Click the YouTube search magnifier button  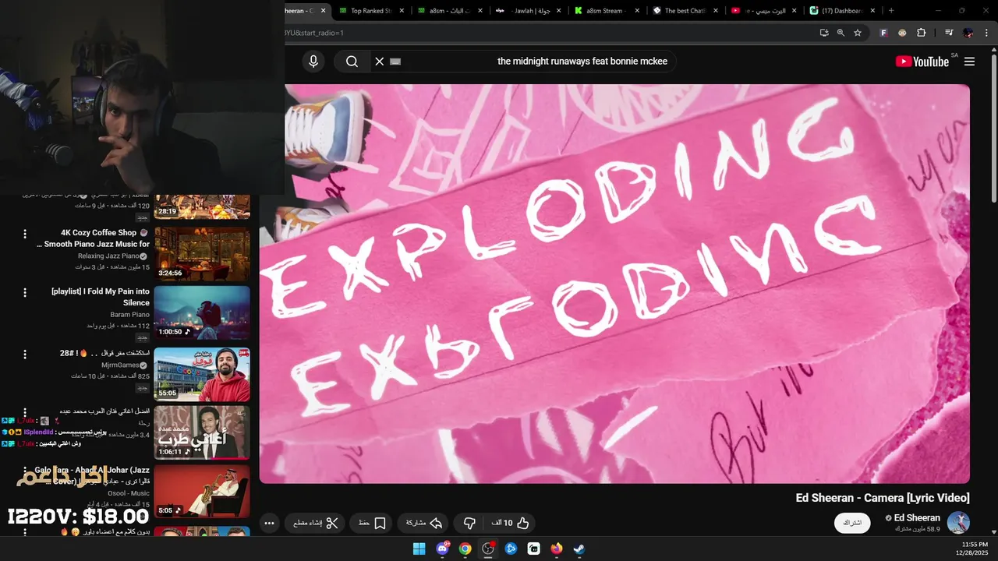click(x=352, y=62)
